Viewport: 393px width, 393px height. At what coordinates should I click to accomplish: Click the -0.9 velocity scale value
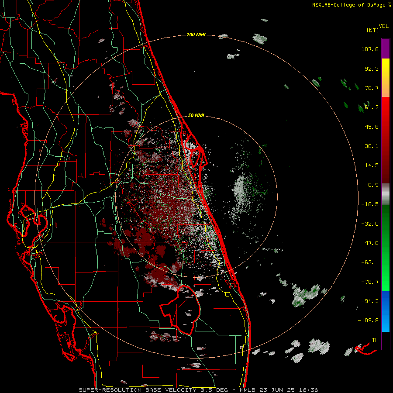coord(372,185)
